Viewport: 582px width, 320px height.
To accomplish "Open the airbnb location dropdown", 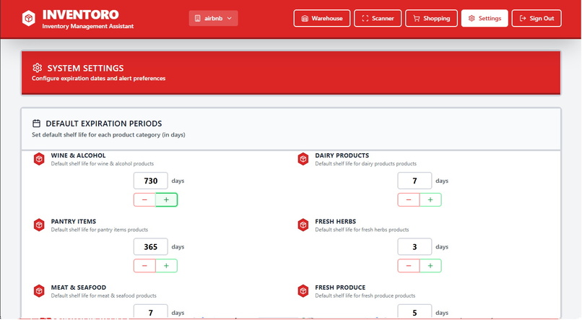I will (214, 18).
